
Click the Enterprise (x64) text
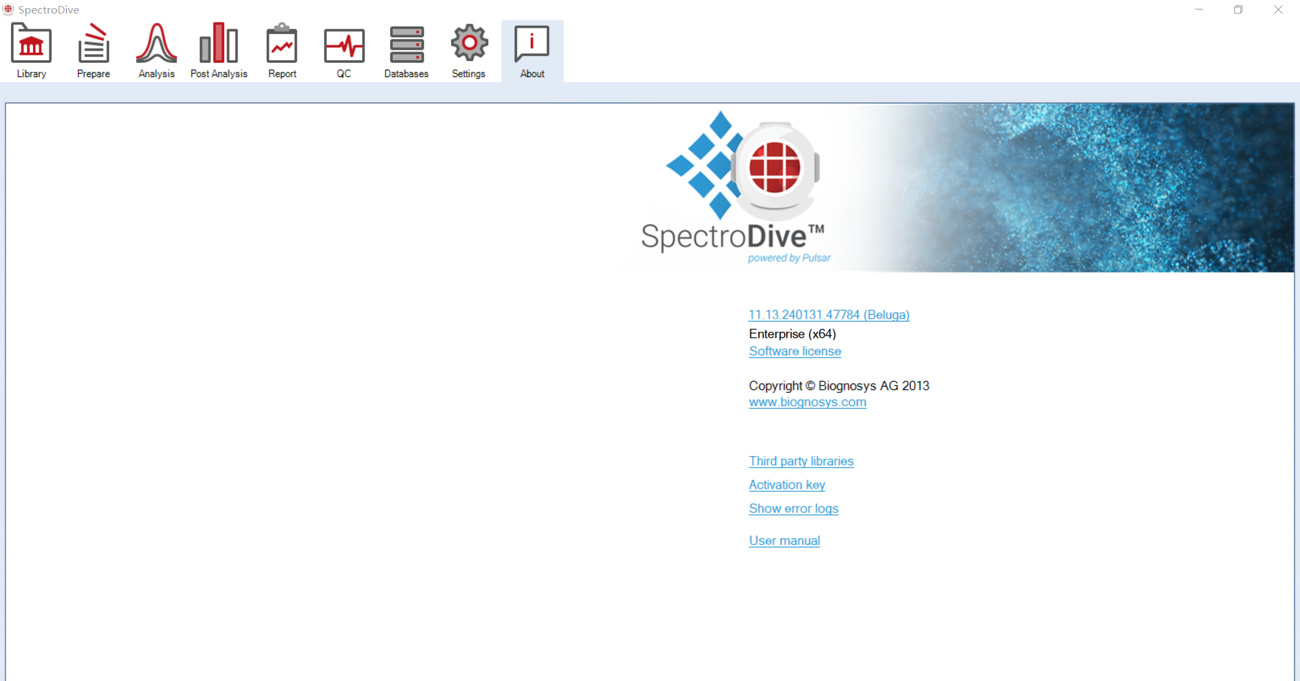tap(792, 334)
